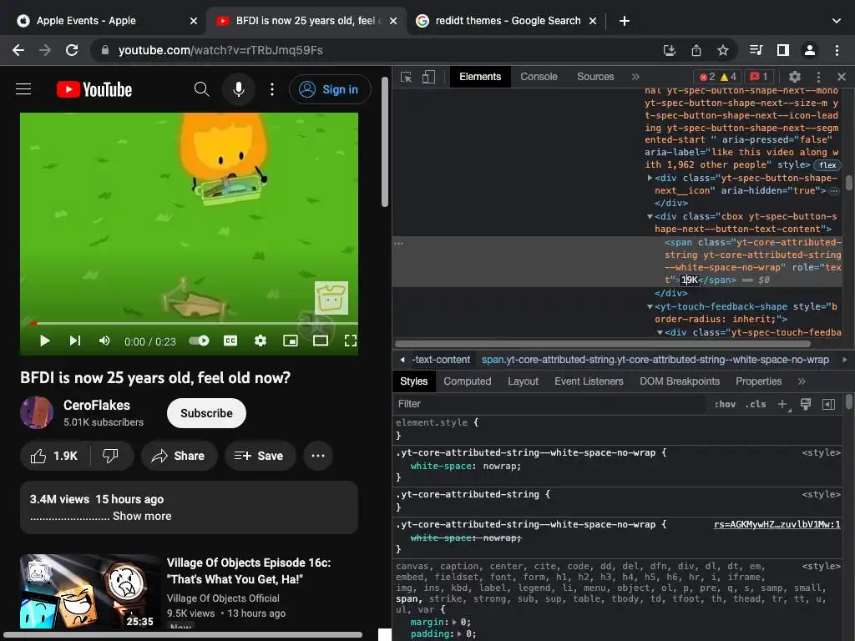Open a new browser tab
855x641 pixels.
click(x=625, y=21)
